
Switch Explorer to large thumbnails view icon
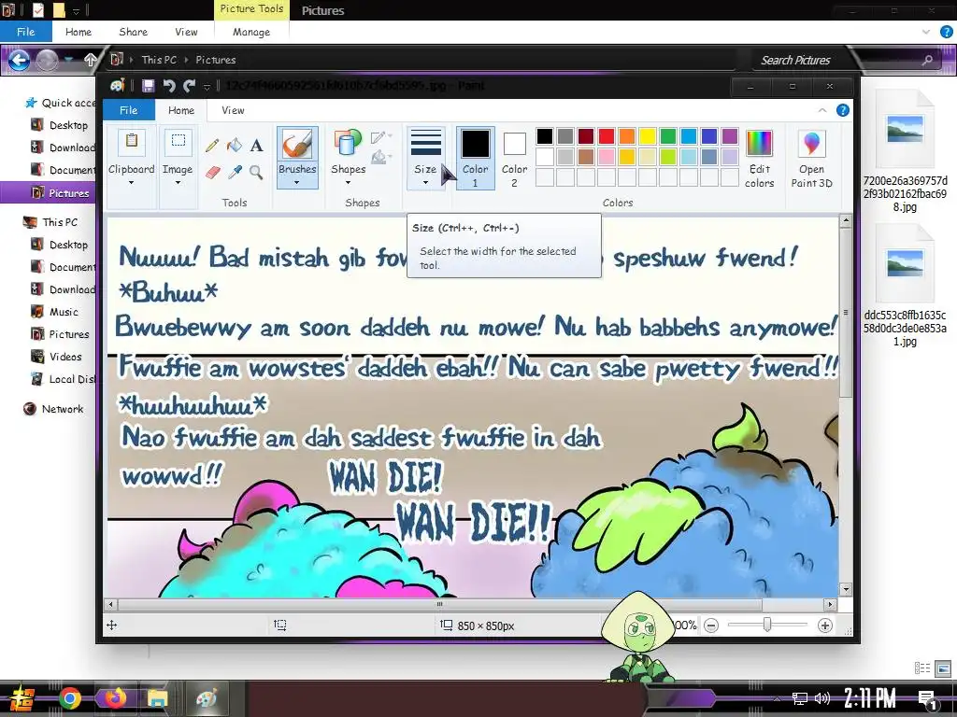click(x=943, y=668)
